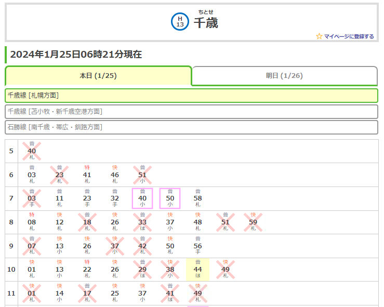Click the crossed-out 6:23 departure
Image resolution: width=384 pixels, height=307 pixels.
coord(59,175)
